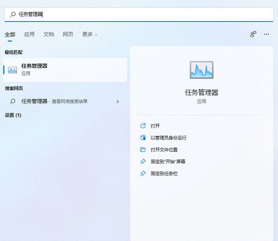Expand the 设置 (1) results section
278x241 pixels.
click(x=13, y=115)
